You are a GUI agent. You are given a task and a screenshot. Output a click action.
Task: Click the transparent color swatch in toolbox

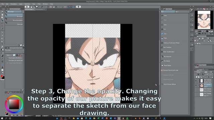coord(2,79)
